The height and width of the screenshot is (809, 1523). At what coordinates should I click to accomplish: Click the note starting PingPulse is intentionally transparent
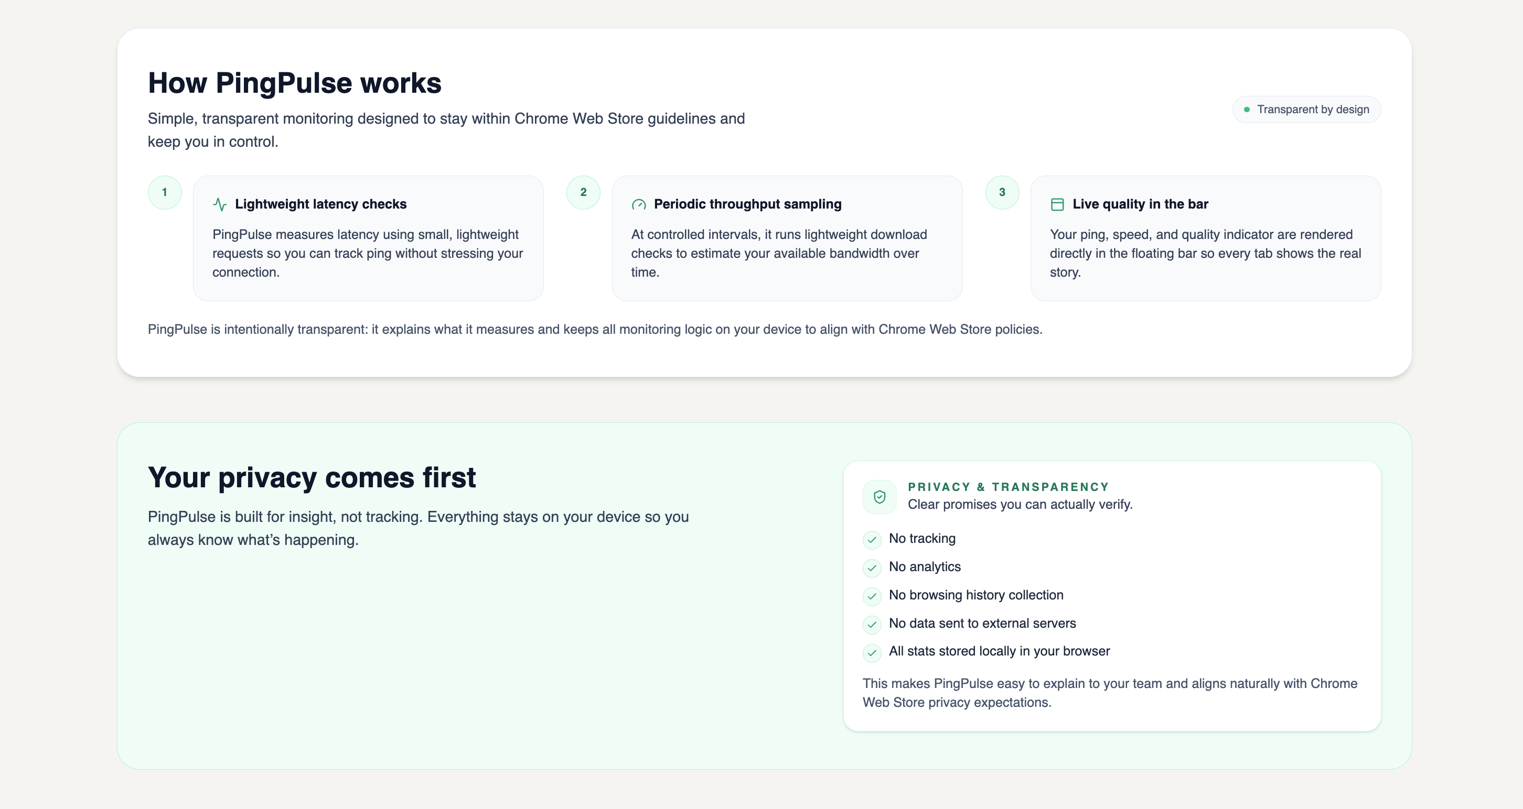[595, 330]
